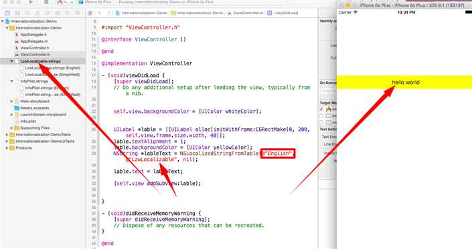
Task: Expand Main.storyboard disclosure triangle
Action: click(12, 101)
